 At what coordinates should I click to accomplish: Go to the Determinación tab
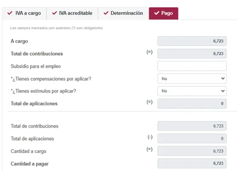tap(123, 13)
